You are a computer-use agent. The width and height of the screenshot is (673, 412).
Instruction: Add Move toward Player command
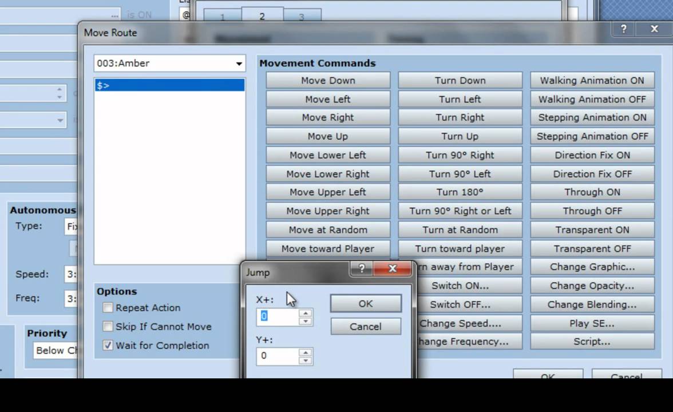328,248
